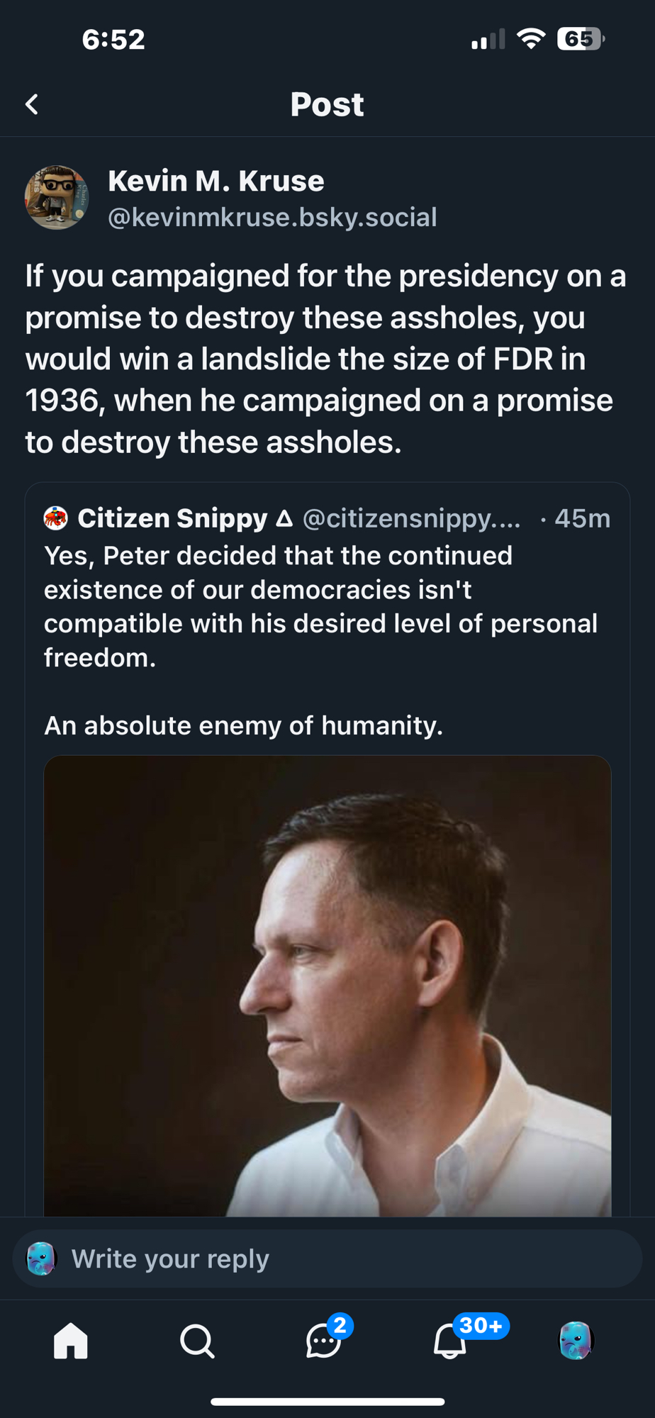
Task: Open the quoted post text about democracies
Action: [x=320, y=606]
